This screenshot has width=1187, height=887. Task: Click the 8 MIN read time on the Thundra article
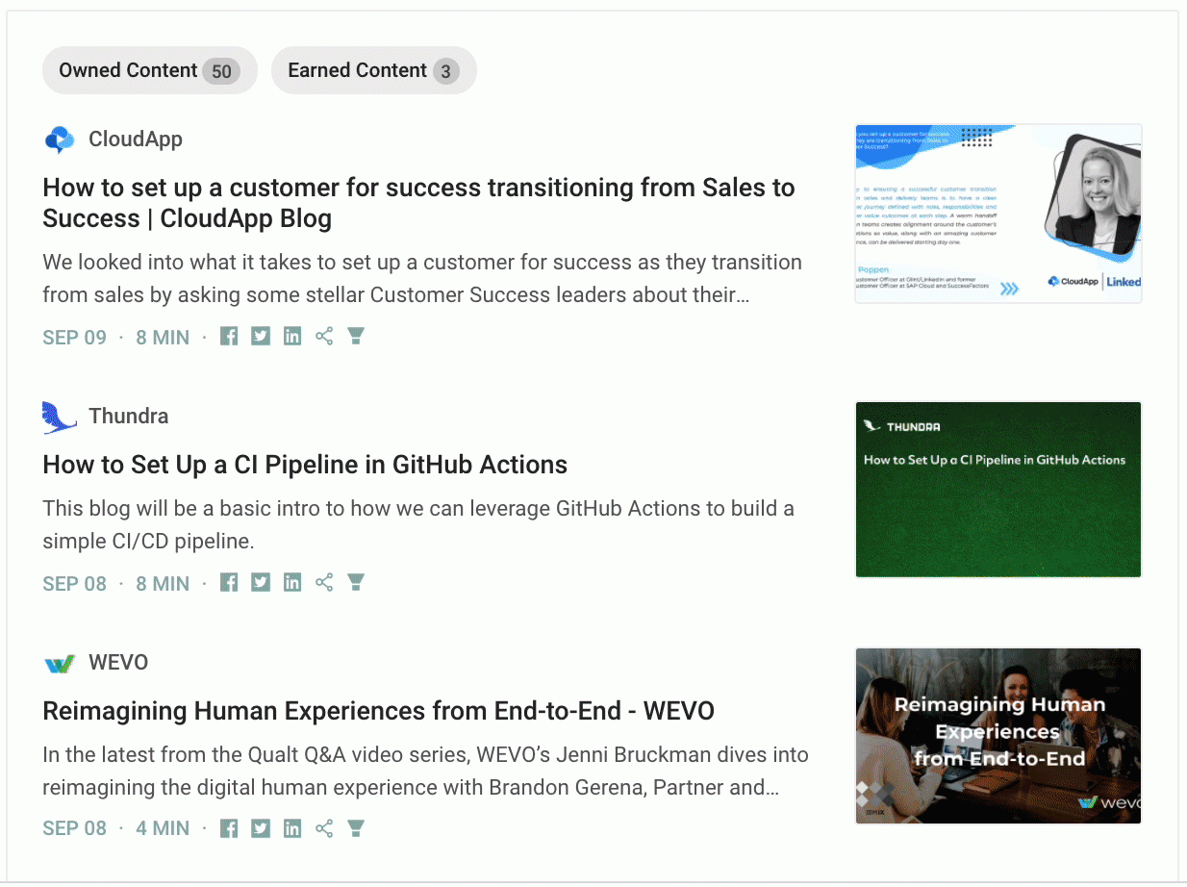(x=163, y=584)
